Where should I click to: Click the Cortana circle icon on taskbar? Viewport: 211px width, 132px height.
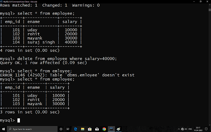click(61, 129)
